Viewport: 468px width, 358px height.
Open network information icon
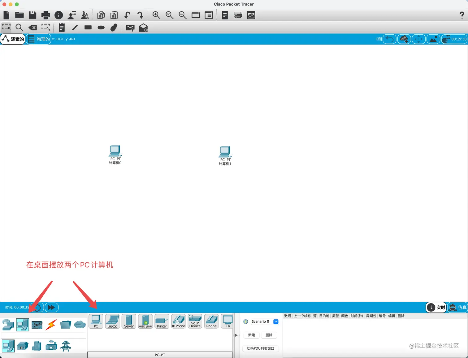58,15
